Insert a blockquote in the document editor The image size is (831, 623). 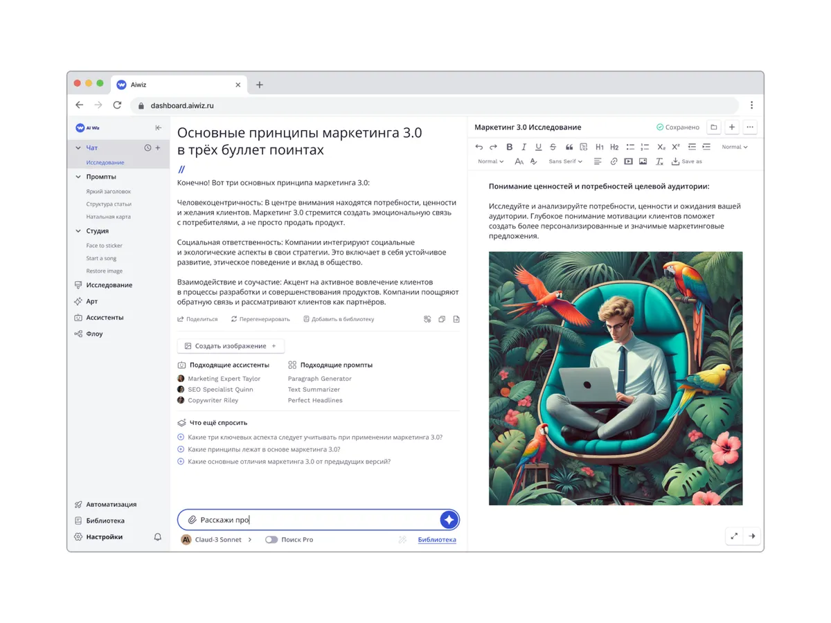569,147
